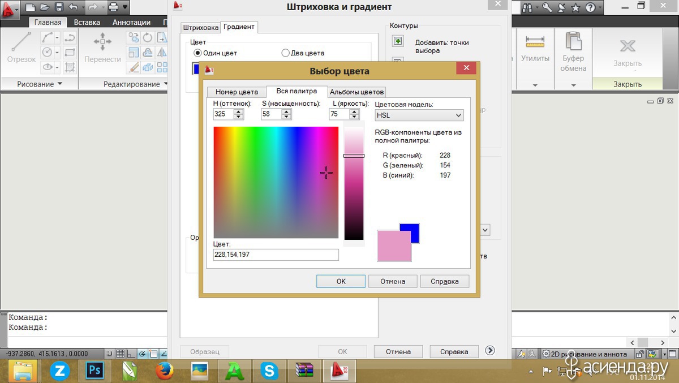The height and width of the screenshot is (383, 679).
Task: Adjust the H (оттенок) hue spinner arrows
Action: tap(238, 114)
